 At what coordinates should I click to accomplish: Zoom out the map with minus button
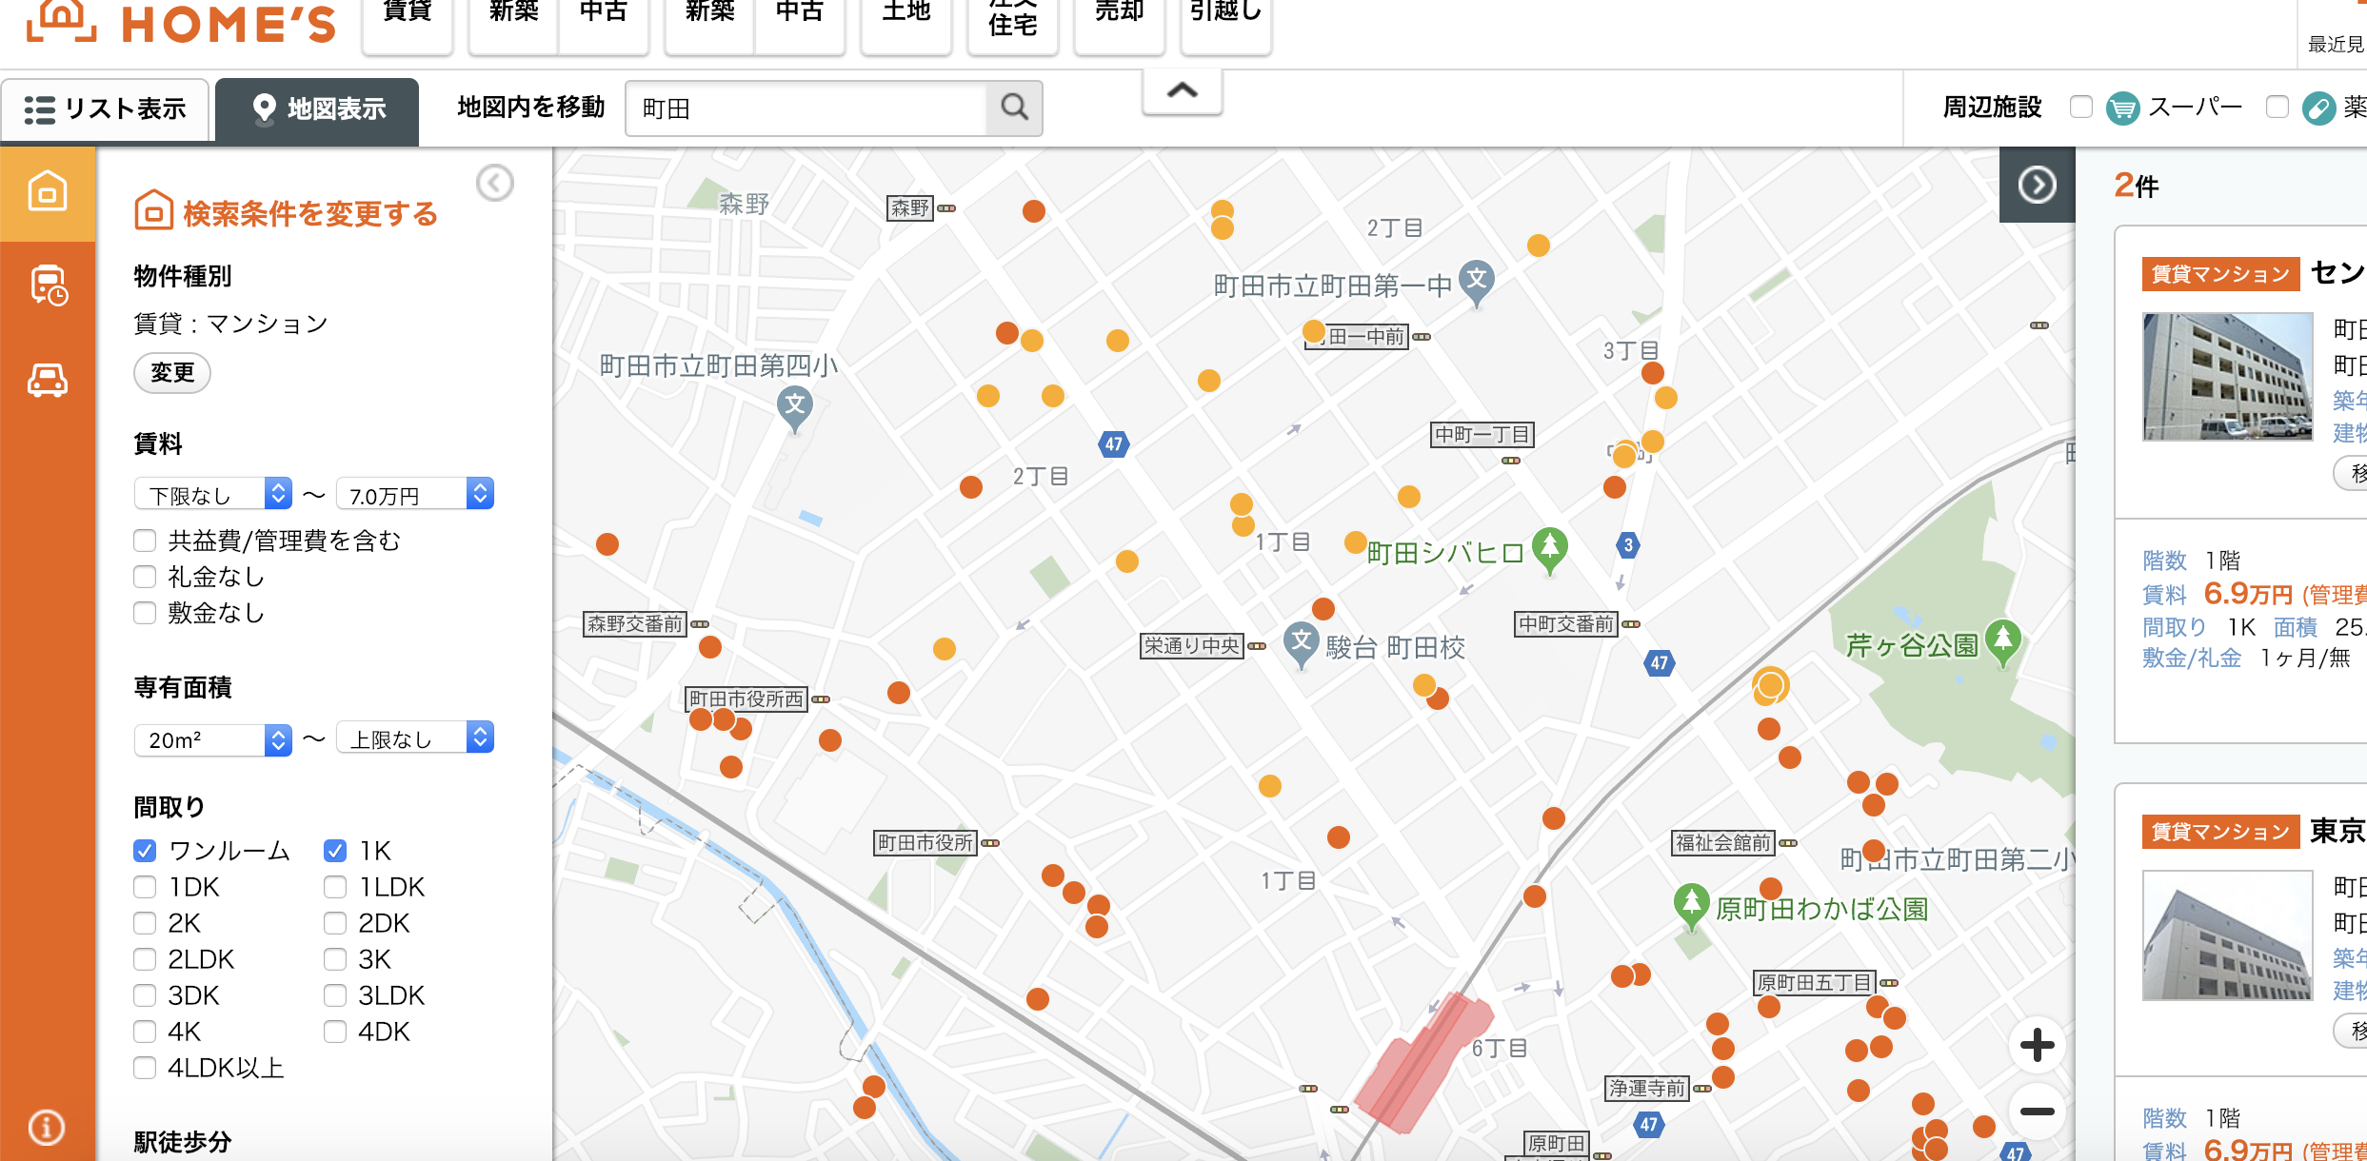pos(2037,1111)
